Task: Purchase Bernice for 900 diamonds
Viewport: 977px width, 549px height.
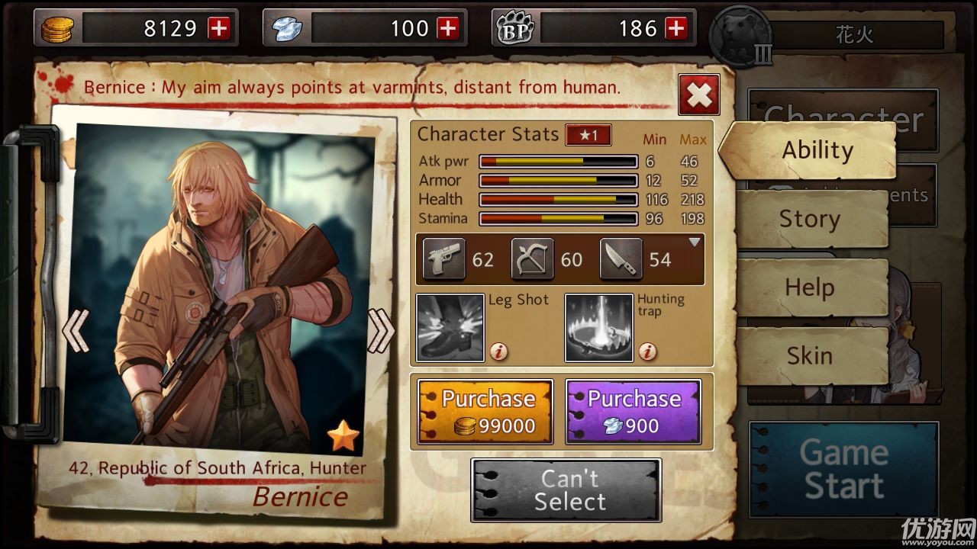Action: tap(633, 412)
